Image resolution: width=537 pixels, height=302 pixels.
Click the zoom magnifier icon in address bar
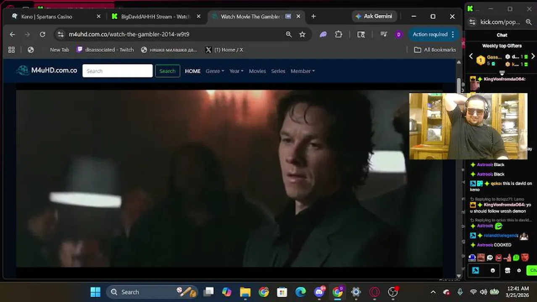(x=289, y=34)
